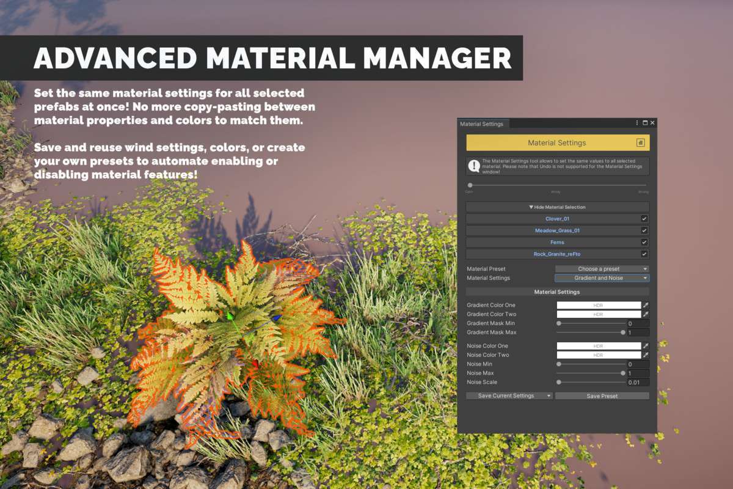The height and width of the screenshot is (489, 733).
Task: Click the Gradient Color One HDR swatch
Action: click(x=599, y=305)
